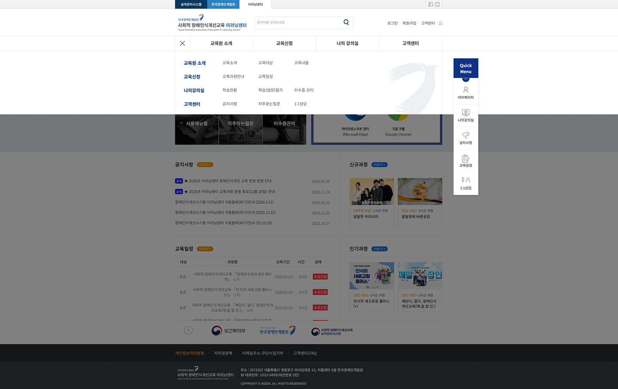The height and width of the screenshot is (389, 618).
Task: Click 수강신청 for 장애감수성과 8대 에티켓
Action: coord(320,277)
